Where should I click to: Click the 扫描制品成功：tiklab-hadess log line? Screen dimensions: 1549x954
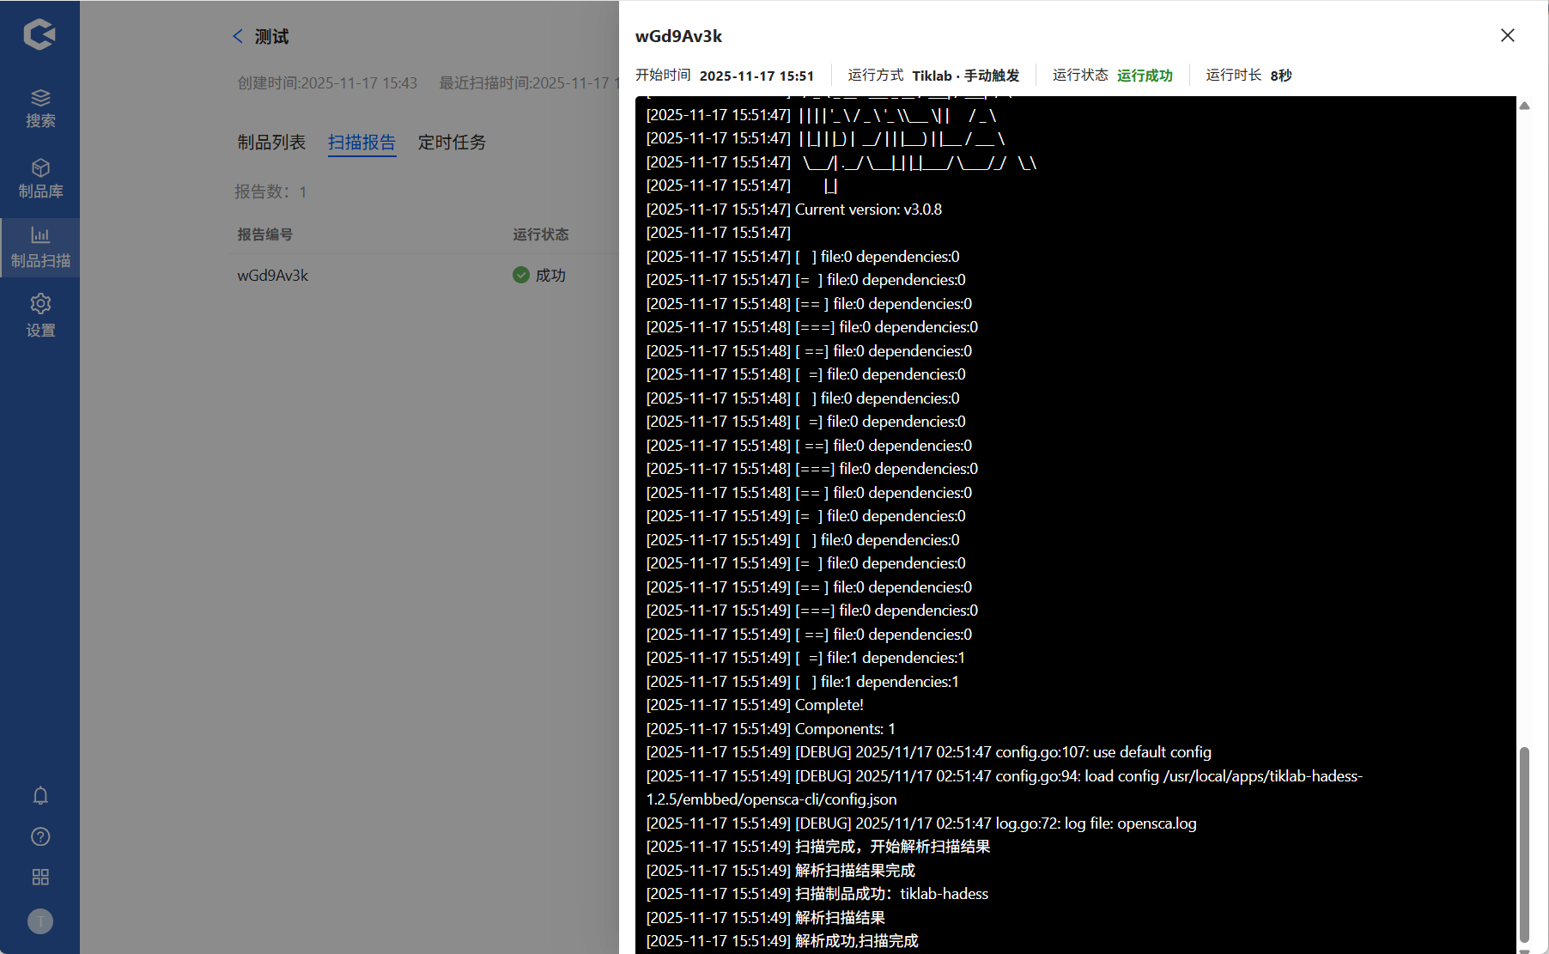click(x=817, y=894)
